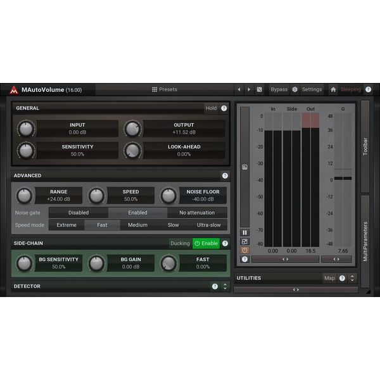Screen dimensions: 380x380
Task: Select Slow speed mode
Action: click(x=174, y=225)
